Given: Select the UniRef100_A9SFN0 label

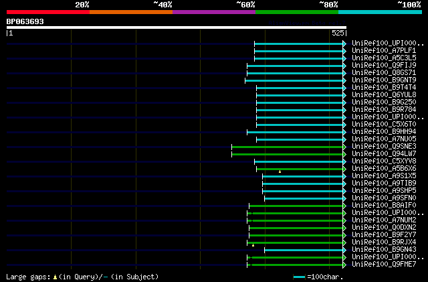Looking at the screenshot, I should (x=384, y=198).
